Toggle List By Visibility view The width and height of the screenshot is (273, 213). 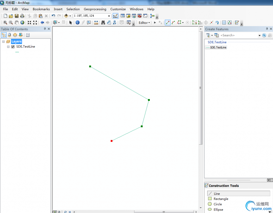click(15, 35)
